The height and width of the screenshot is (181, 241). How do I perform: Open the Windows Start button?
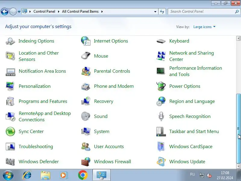point(8,175)
